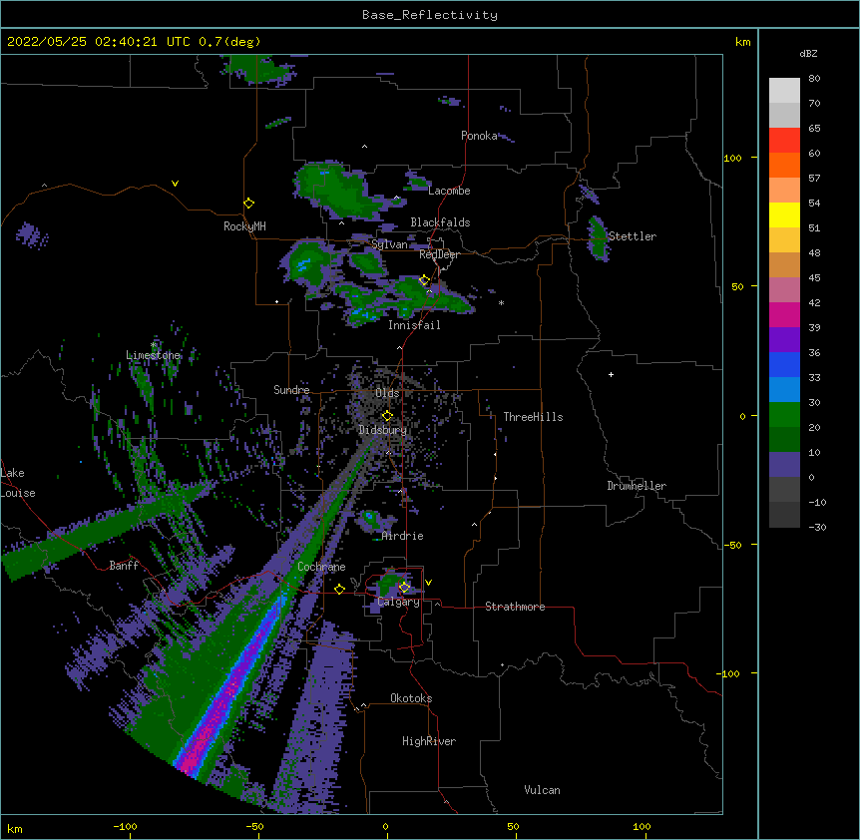Select the bright green 20-30 dBZ swatch
Screen dimensions: 860x840
[x=784, y=415]
